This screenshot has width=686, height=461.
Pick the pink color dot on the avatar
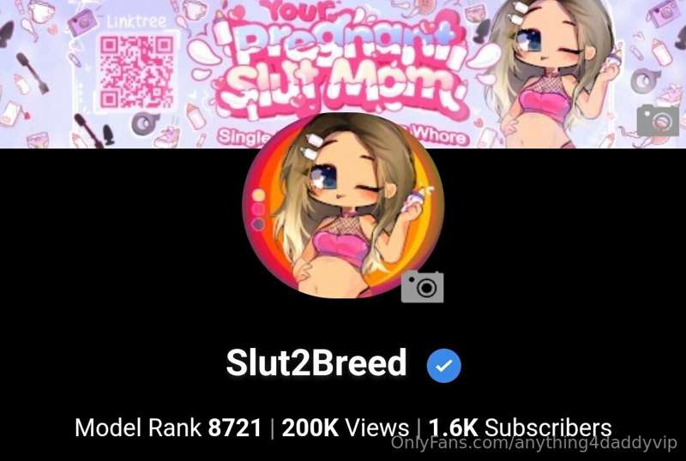tap(258, 209)
